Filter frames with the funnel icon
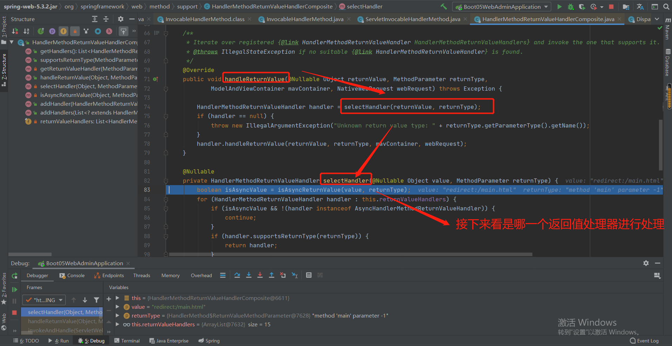The width and height of the screenshot is (672, 346). 97,300
